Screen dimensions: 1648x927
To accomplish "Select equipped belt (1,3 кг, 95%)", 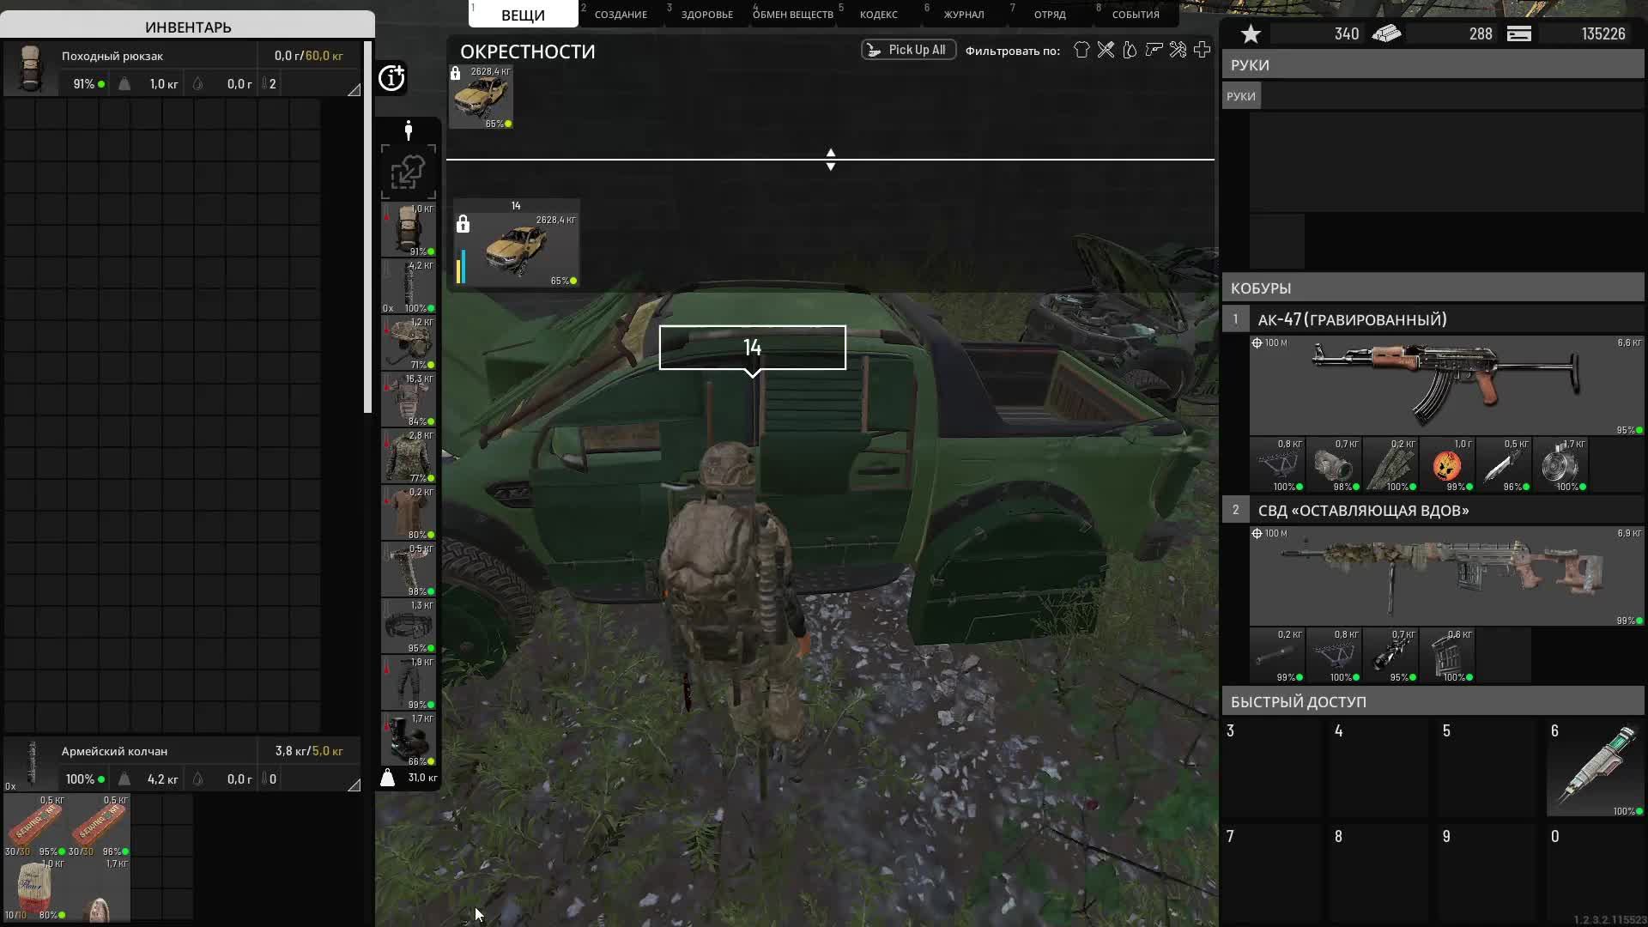I will 409,627.
